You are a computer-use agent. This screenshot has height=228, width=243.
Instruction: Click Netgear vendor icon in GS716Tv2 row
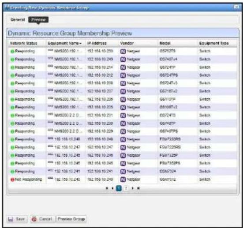123,91
